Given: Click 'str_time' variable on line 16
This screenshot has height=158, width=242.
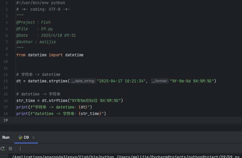Looking at the screenshot, I should click(x=26, y=101).
